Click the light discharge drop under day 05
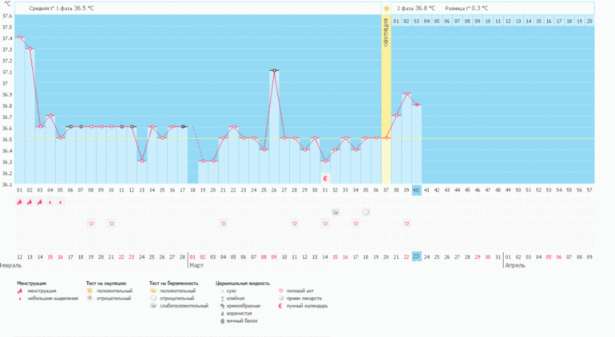 [x=60, y=202]
